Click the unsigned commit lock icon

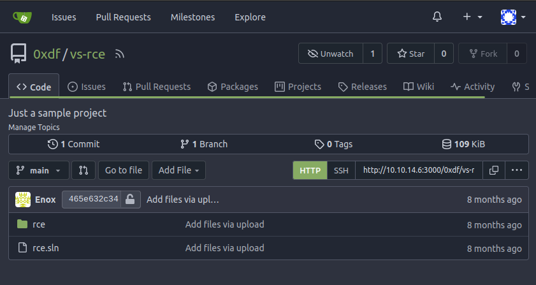click(130, 200)
